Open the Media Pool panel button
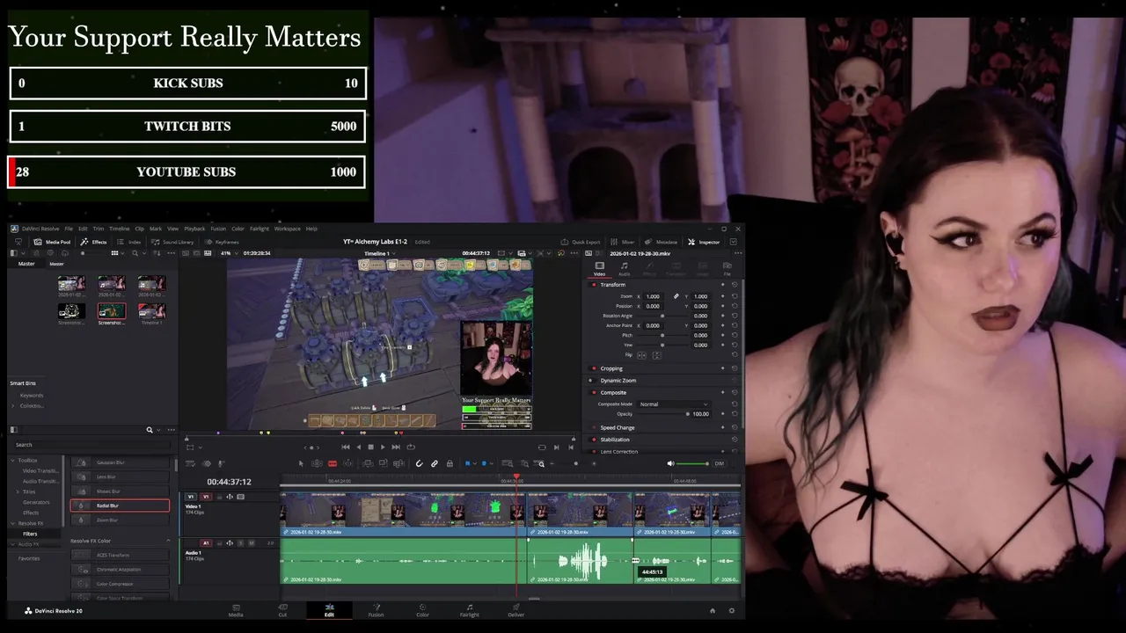Screen dimensions: 1126x633 (52, 242)
